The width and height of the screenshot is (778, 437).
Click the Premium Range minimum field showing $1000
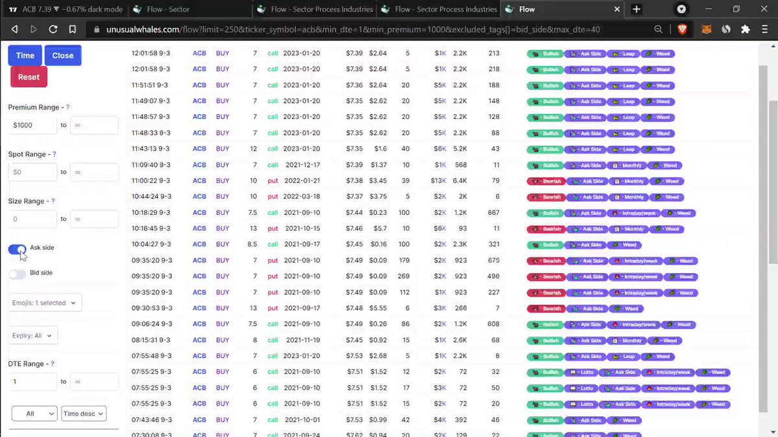pos(32,125)
